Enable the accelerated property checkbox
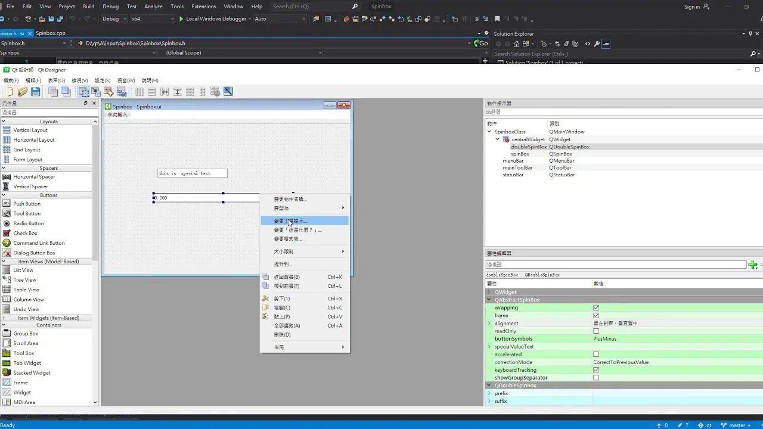Screen dimensions: 763x429 pos(596,354)
